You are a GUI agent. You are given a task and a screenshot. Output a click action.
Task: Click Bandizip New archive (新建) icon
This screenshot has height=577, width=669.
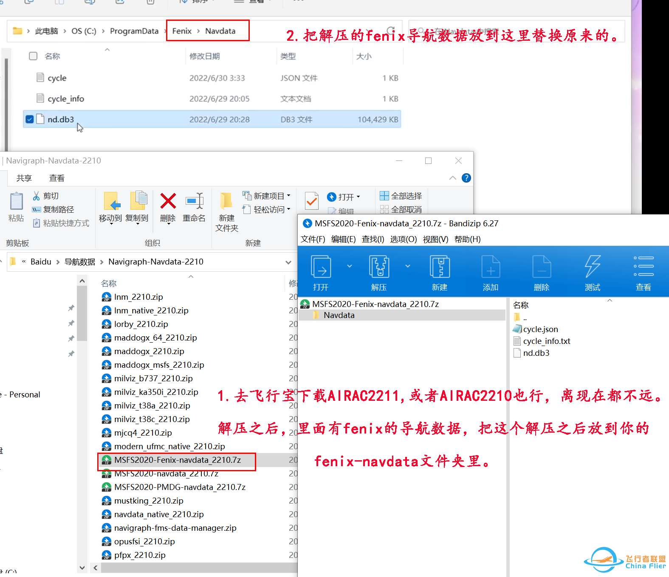click(440, 267)
